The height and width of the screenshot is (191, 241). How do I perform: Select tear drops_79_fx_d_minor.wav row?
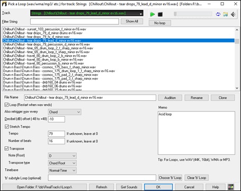(x=119, y=37)
